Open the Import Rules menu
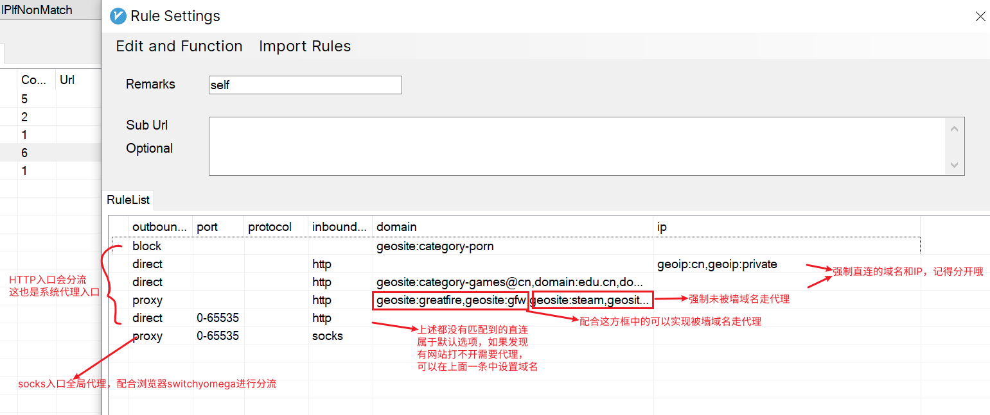 tap(305, 46)
